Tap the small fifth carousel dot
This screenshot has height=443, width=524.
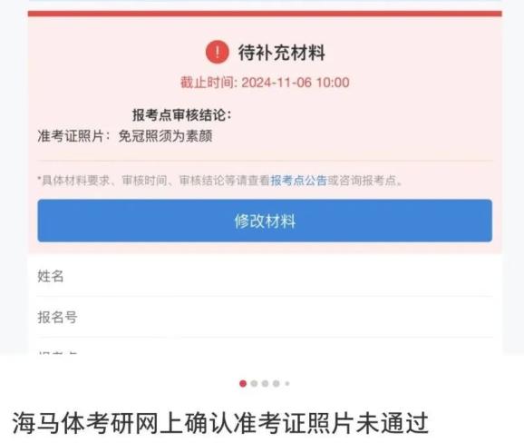coord(287,383)
